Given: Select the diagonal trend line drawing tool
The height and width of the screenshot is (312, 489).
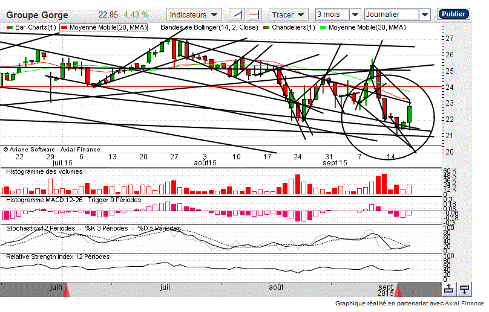Looking at the screenshot, I should 237,14.
